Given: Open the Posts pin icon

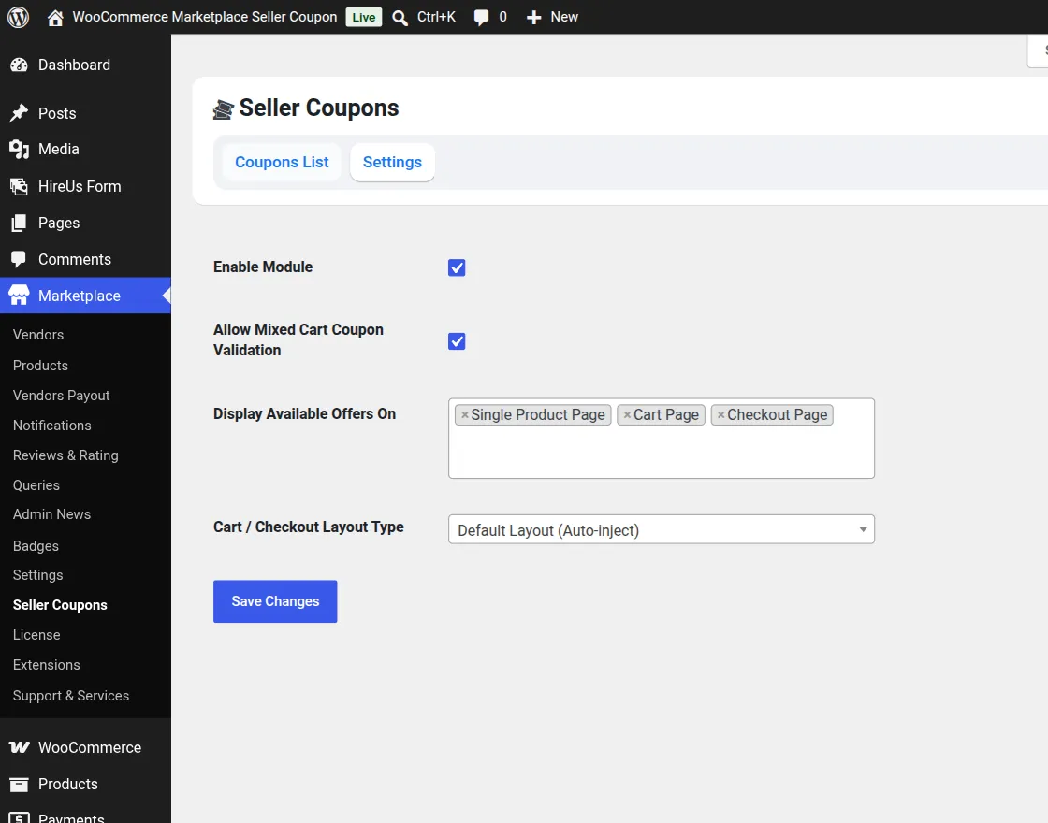Looking at the screenshot, I should pos(19,113).
